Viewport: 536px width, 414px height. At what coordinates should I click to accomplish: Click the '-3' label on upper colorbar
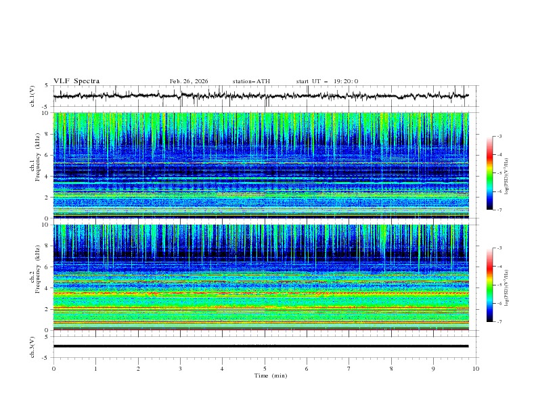coord(499,136)
